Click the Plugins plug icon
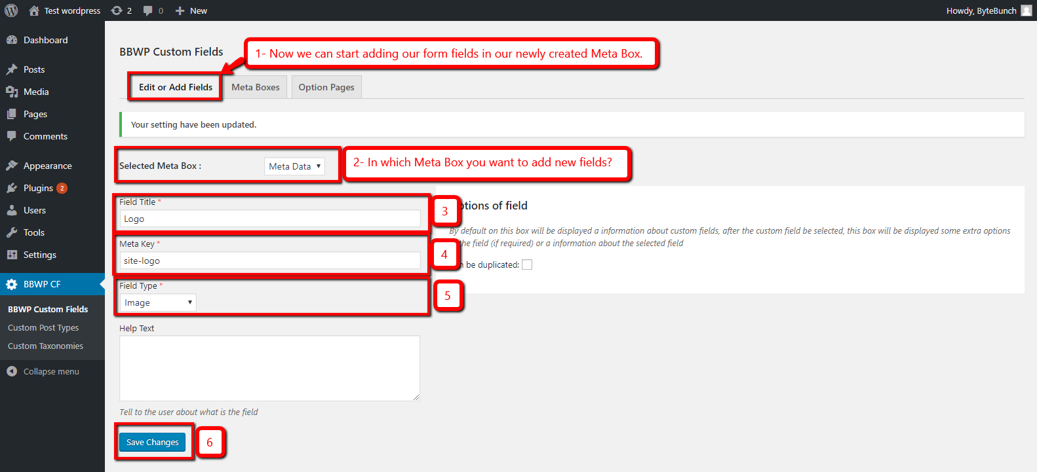This screenshot has width=1037, height=472. 12,188
